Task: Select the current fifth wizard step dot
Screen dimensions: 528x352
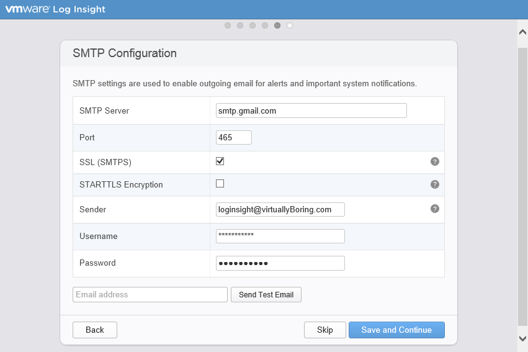Action: click(x=277, y=25)
